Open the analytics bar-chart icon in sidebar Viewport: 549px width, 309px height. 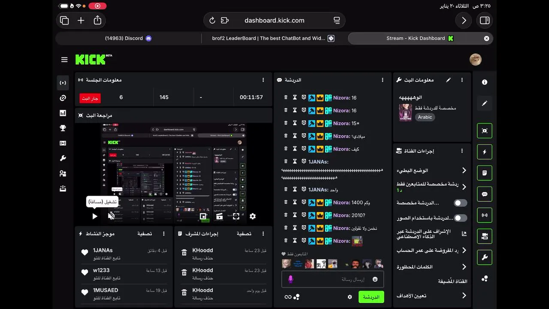pos(63,113)
